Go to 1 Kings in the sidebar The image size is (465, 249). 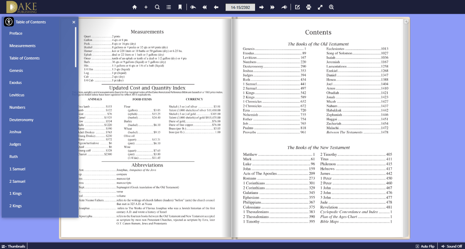[16, 193]
